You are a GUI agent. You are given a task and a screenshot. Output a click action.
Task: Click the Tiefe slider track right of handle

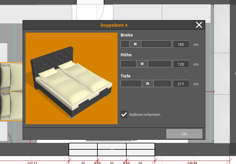(x=162, y=83)
